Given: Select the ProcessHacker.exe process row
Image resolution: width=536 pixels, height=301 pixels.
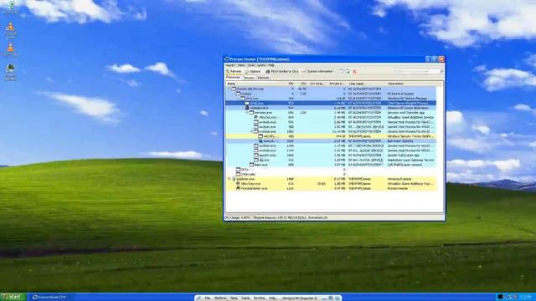Looking at the screenshot, I should point(331,188).
